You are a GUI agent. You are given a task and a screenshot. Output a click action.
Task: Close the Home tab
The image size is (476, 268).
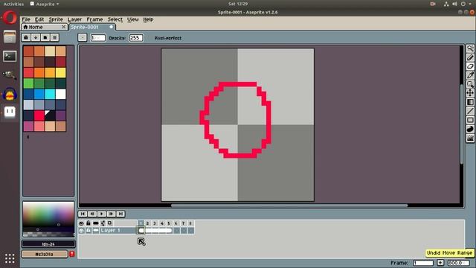[64, 27]
